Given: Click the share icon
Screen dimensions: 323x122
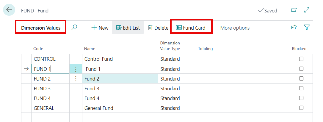Looking at the screenshot, I should (294, 28).
